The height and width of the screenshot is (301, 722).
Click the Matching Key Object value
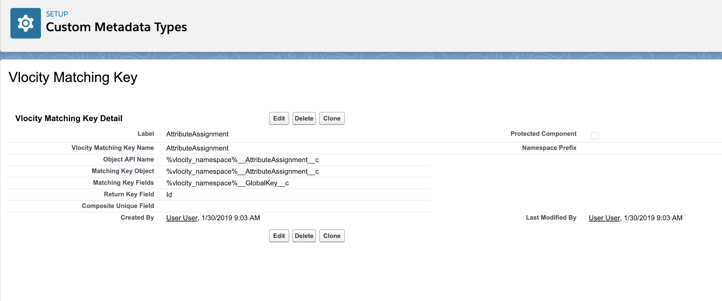(x=242, y=171)
